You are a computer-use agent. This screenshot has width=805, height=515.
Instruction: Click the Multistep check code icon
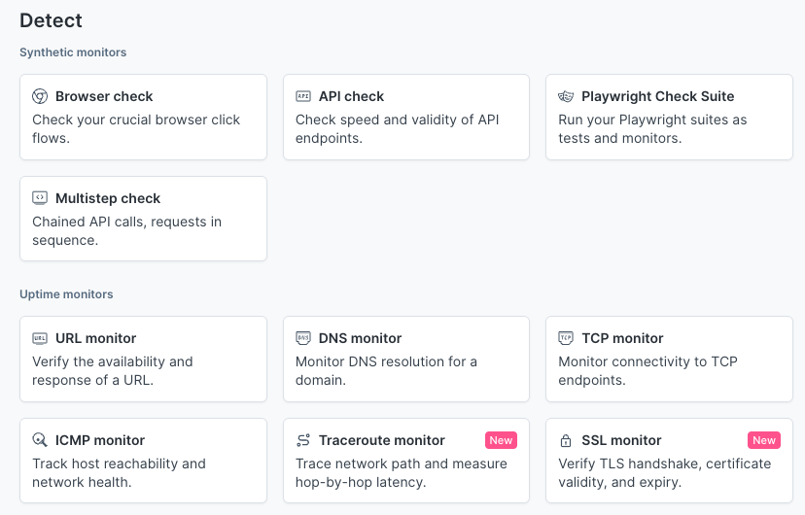40,198
